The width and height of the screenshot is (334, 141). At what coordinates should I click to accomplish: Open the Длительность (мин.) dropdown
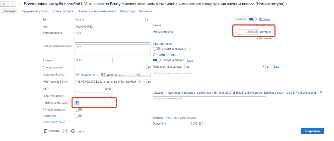[110, 103]
